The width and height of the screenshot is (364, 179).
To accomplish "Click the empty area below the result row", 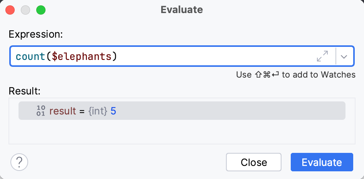I will click(181, 133).
